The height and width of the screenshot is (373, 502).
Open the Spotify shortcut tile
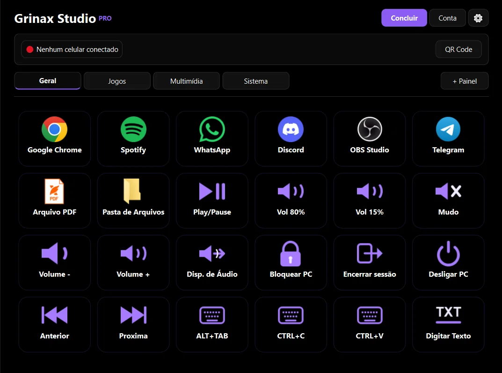coord(133,138)
